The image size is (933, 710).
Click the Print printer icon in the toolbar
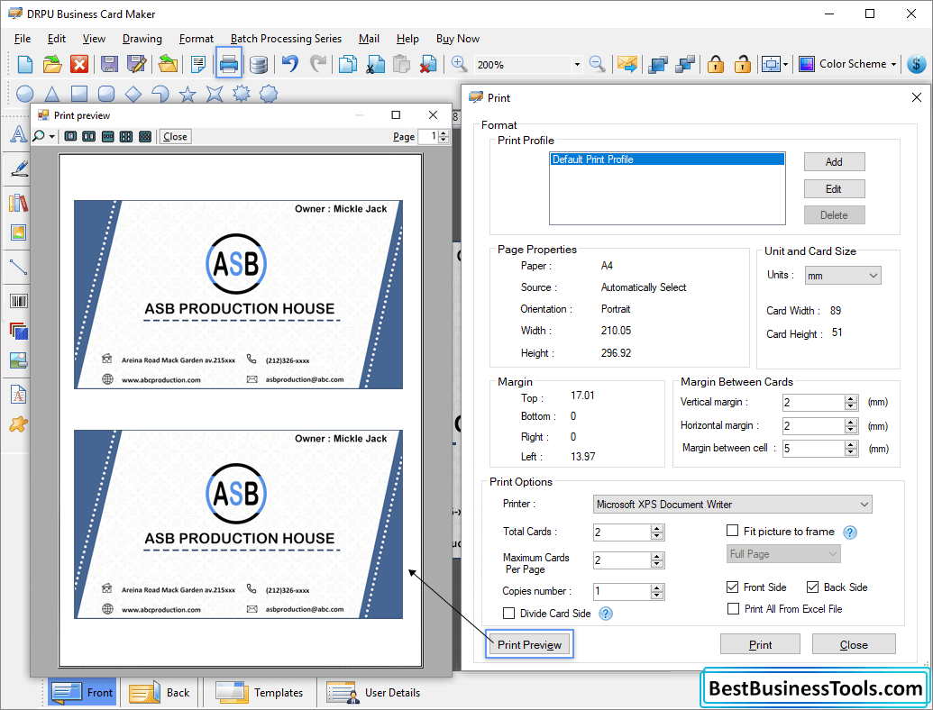click(x=228, y=64)
